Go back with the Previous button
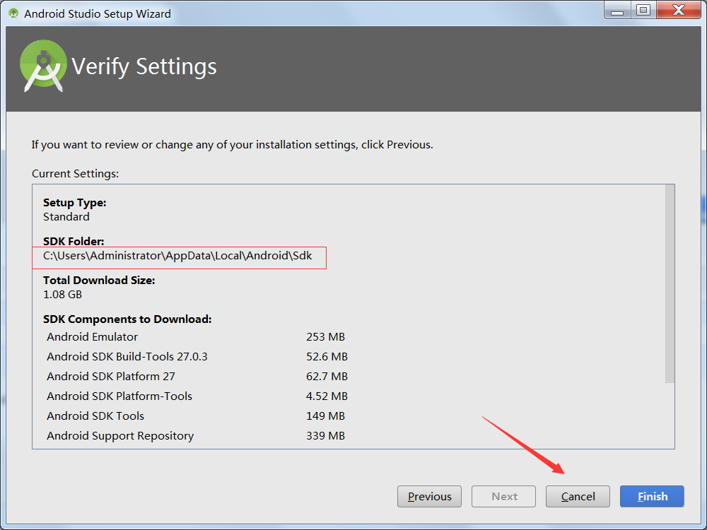This screenshot has width=707, height=530. tap(429, 496)
